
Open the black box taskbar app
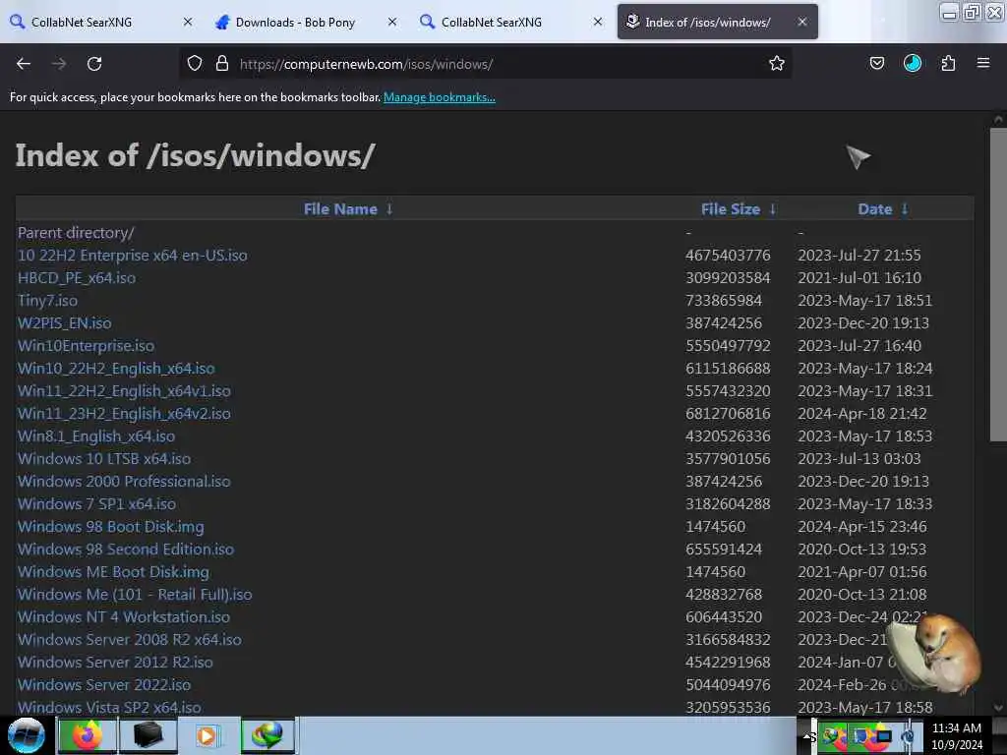coord(148,735)
